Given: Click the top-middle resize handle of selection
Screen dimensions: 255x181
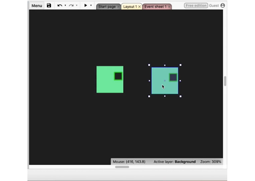Looking at the screenshot, I should (165, 65).
